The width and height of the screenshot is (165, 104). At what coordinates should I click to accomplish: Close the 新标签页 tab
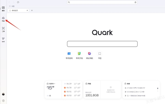[x=27, y=10]
